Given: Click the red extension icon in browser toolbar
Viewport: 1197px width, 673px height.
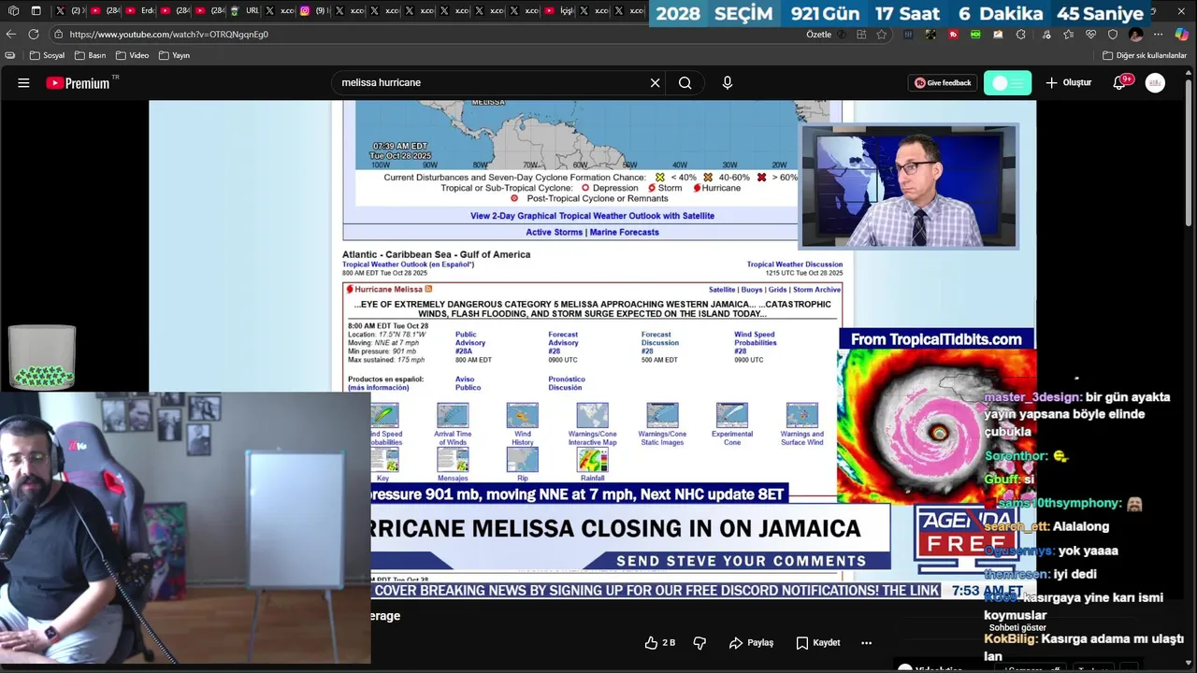Looking at the screenshot, I should point(953,34).
